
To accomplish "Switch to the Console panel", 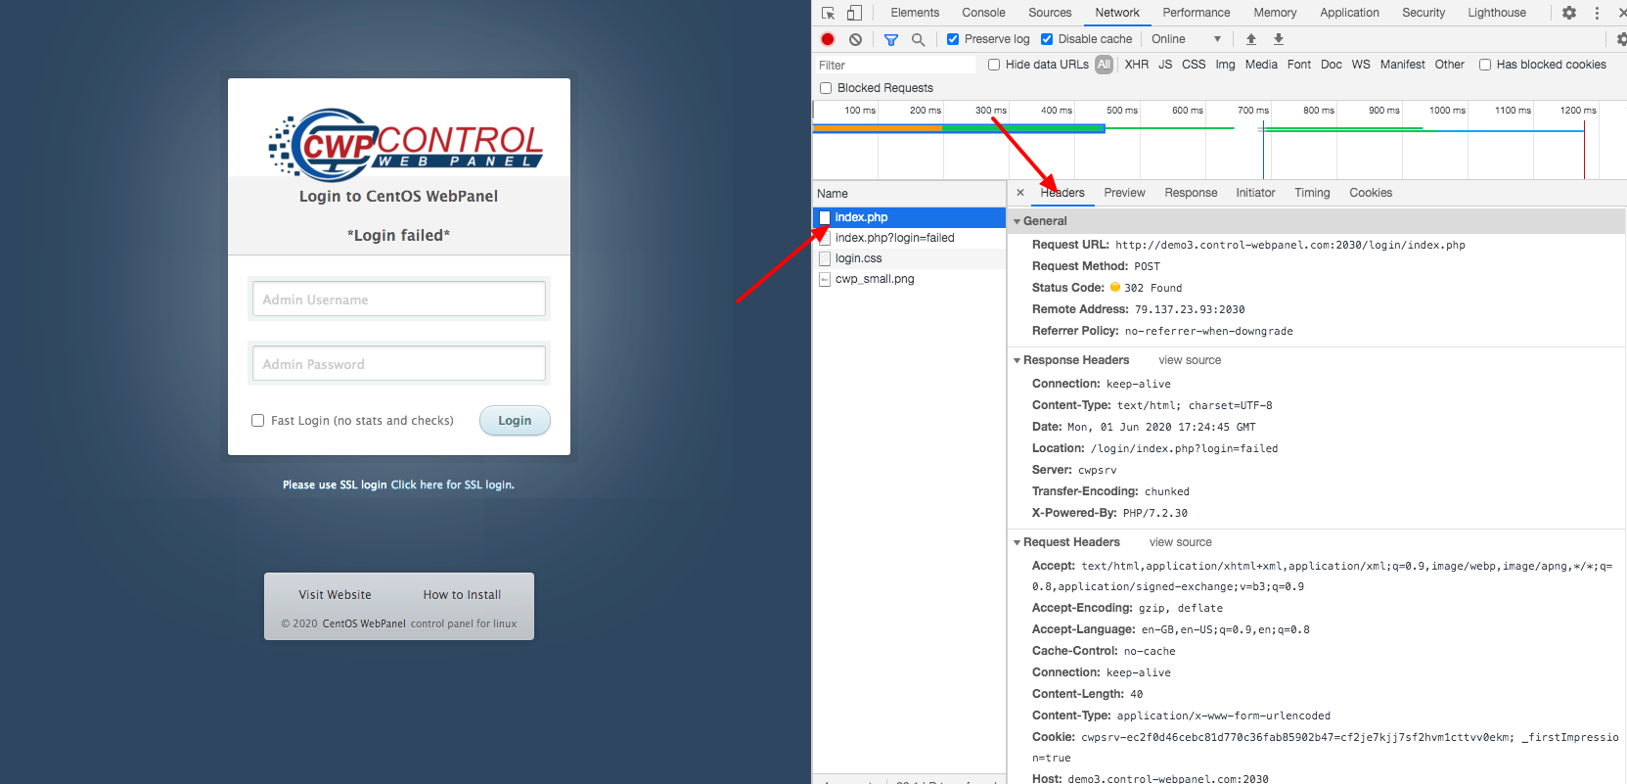I will (x=983, y=13).
